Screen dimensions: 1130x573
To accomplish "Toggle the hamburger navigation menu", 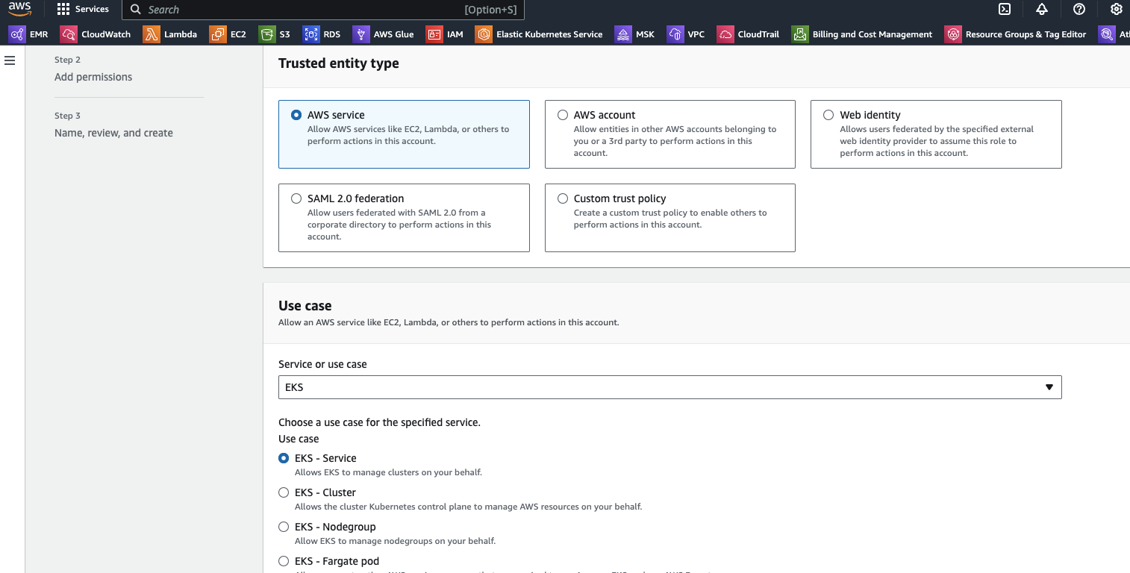I will (x=10, y=60).
